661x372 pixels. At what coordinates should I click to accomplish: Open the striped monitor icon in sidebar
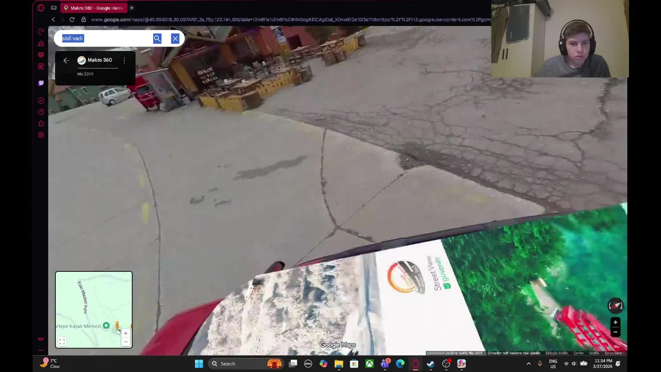tap(41, 55)
